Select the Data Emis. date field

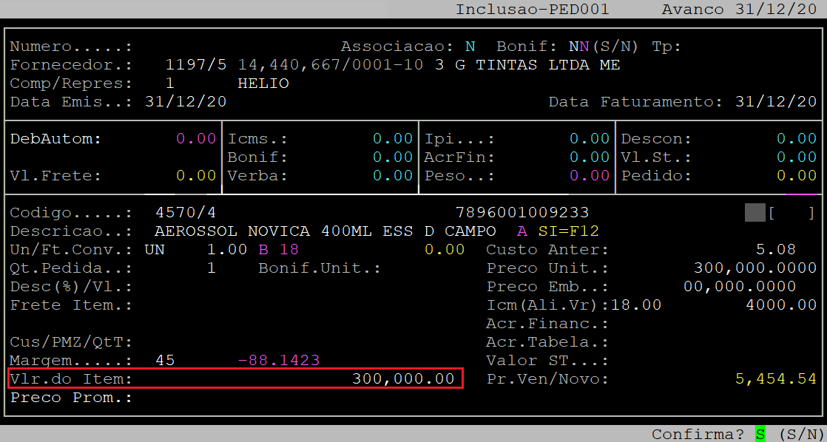(186, 102)
